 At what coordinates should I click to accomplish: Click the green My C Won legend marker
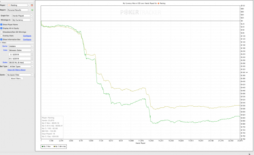pos(42,146)
